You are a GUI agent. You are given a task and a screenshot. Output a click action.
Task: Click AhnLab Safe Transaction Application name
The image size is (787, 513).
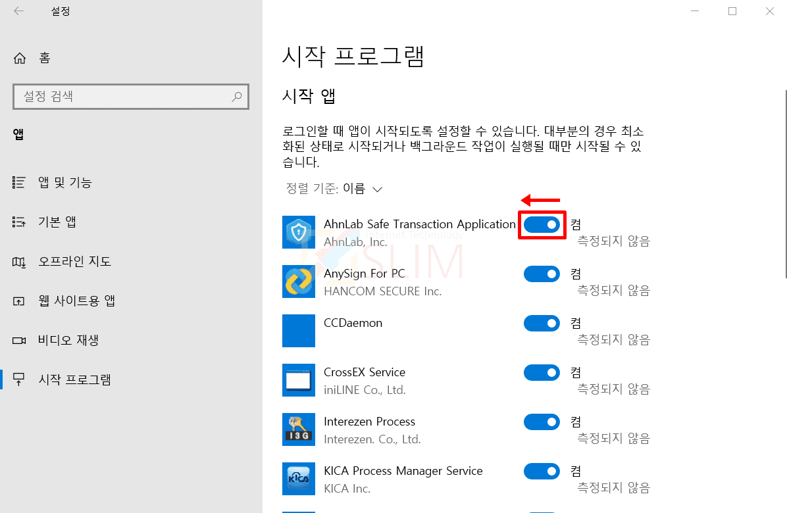(420, 224)
